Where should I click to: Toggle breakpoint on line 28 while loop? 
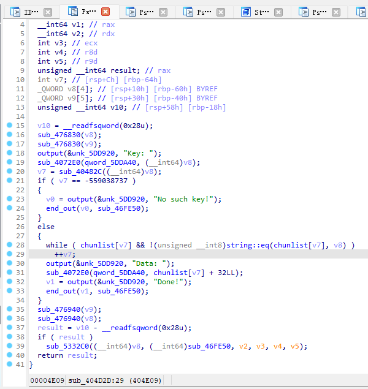[x=9, y=244]
